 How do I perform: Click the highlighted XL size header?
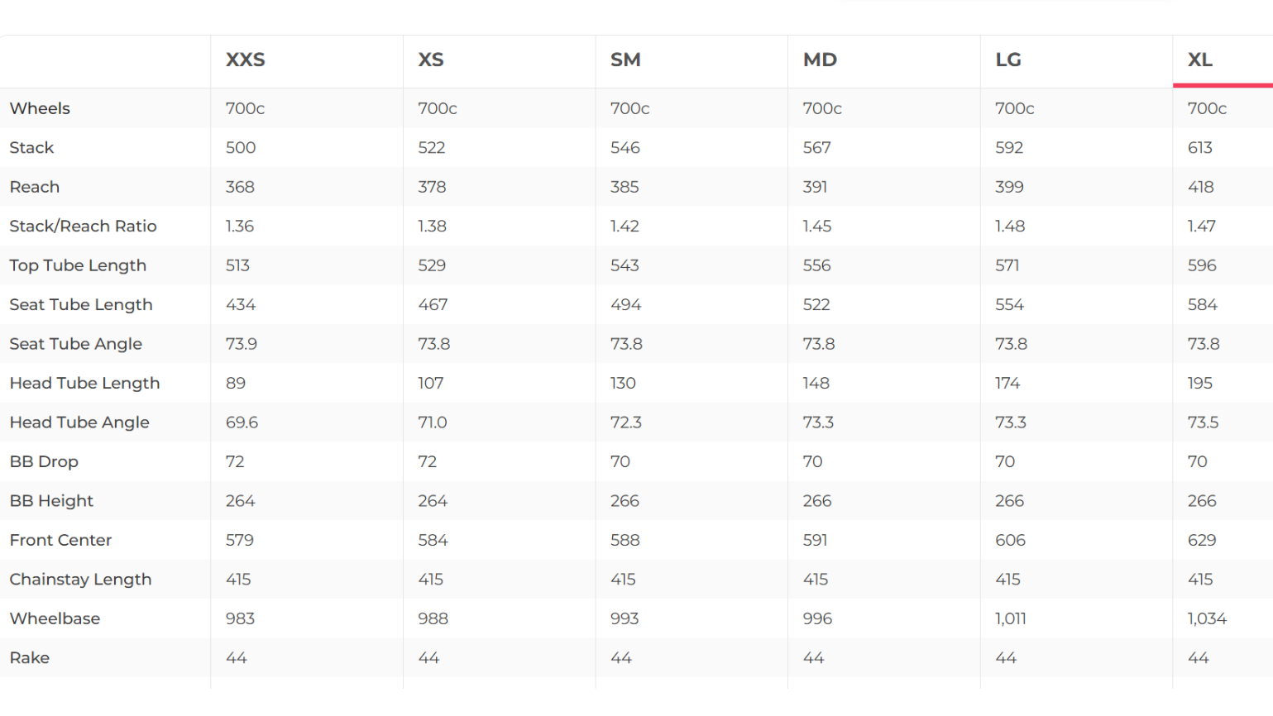tap(1200, 60)
